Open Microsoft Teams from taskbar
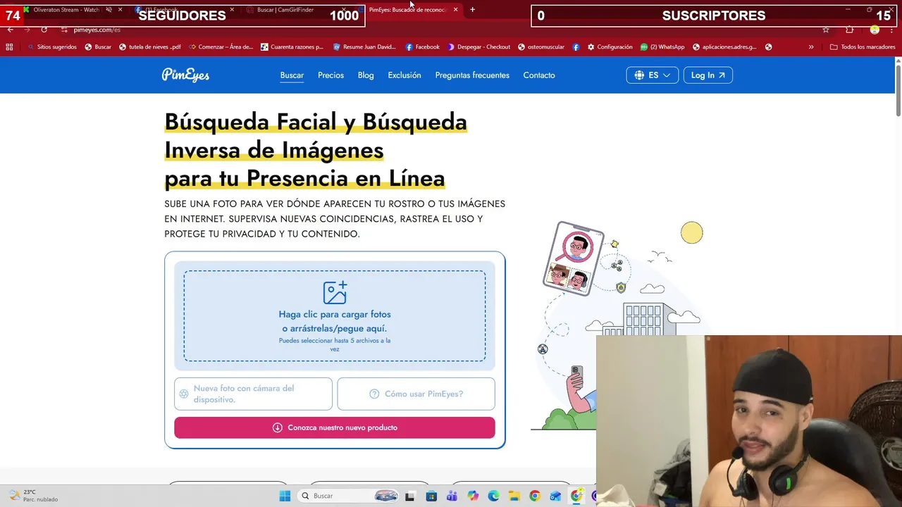 point(452,496)
